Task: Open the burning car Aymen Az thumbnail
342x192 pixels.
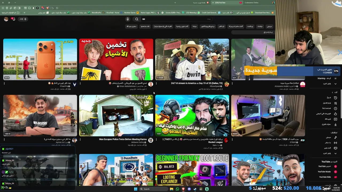Action: click(x=40, y=115)
